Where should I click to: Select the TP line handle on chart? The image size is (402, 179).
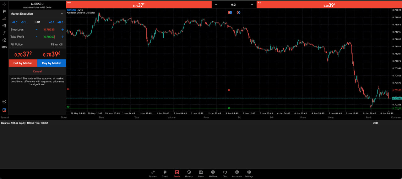[x=229, y=108]
